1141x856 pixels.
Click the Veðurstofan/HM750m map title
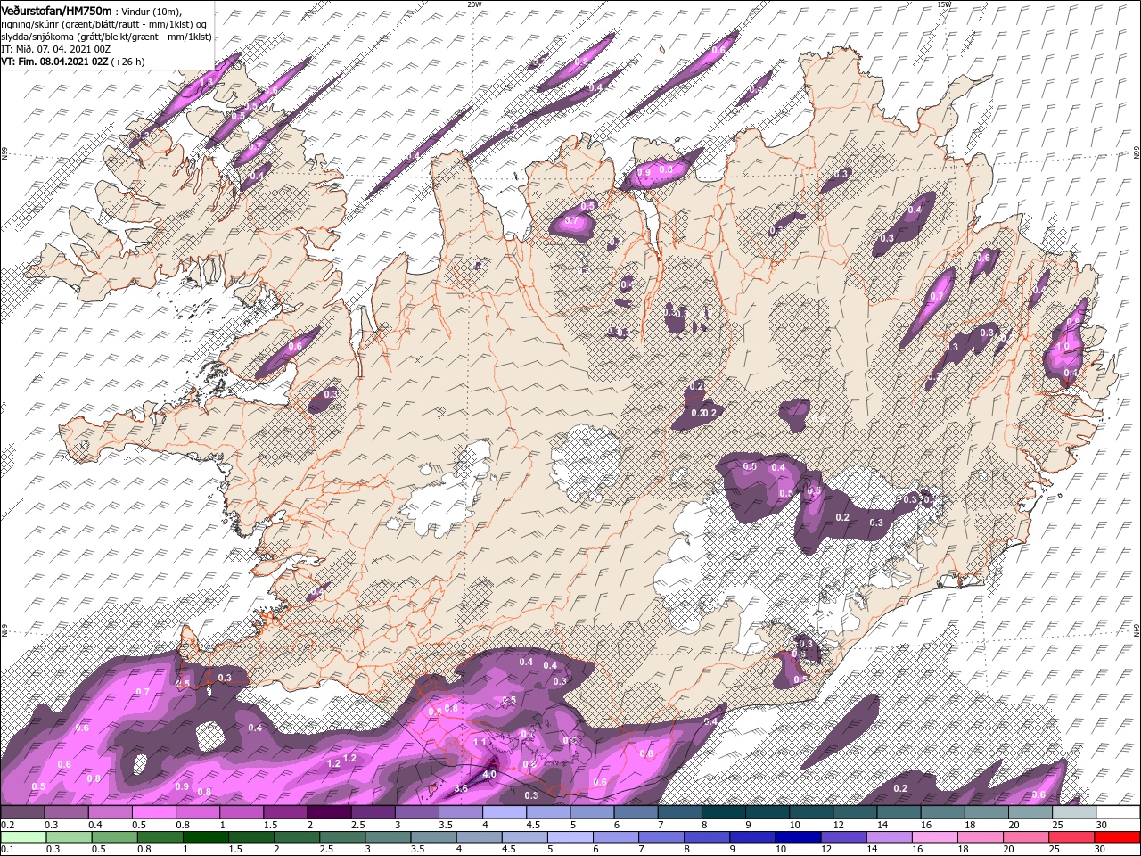56,10
